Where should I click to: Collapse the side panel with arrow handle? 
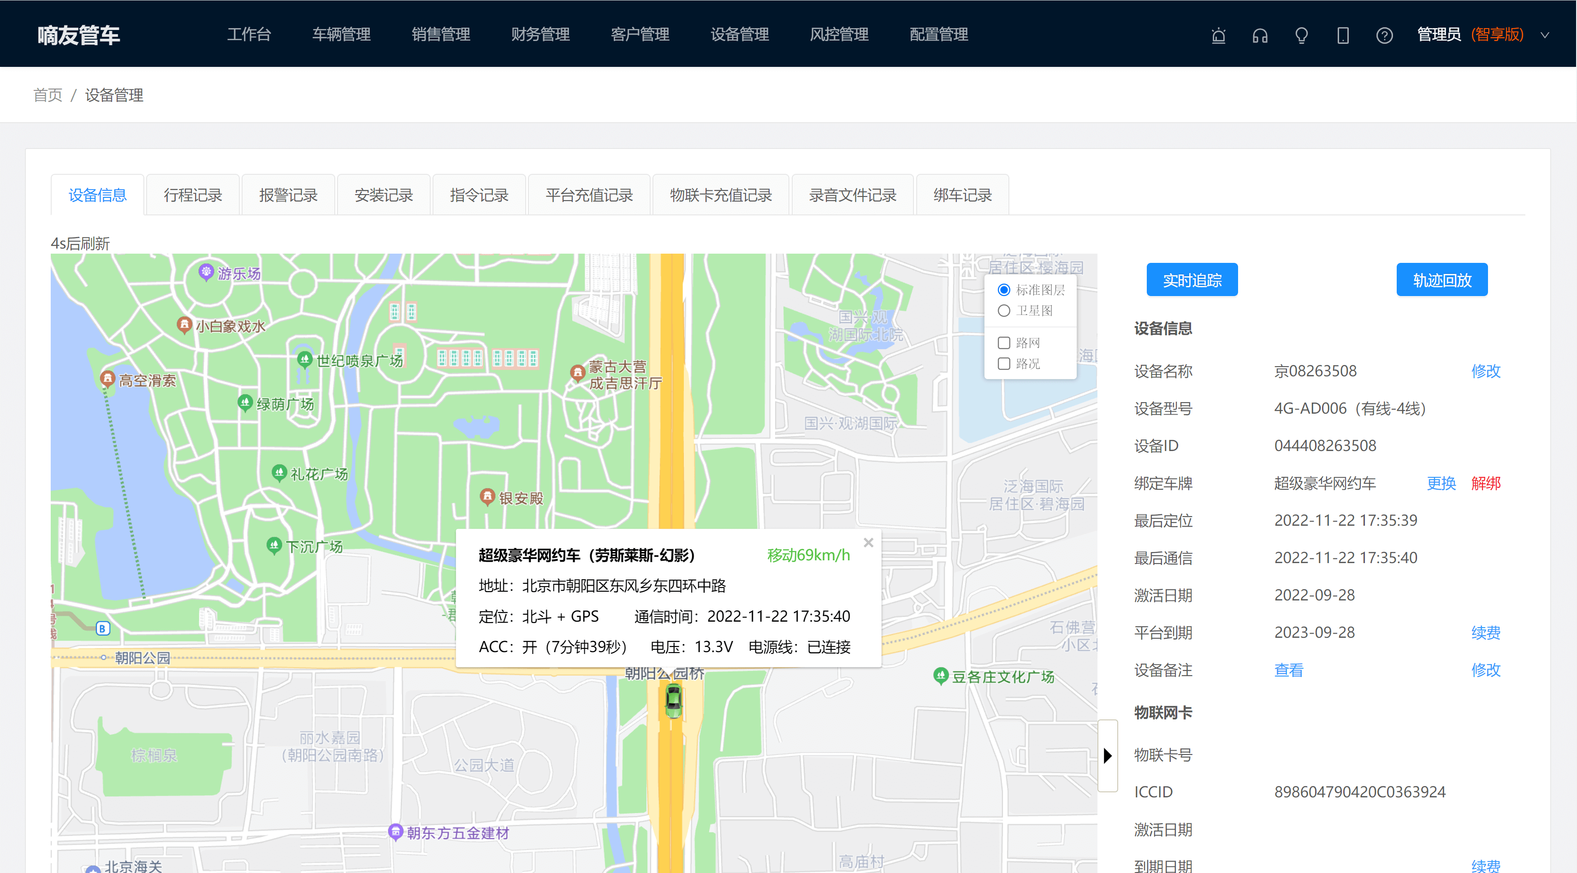tap(1108, 755)
